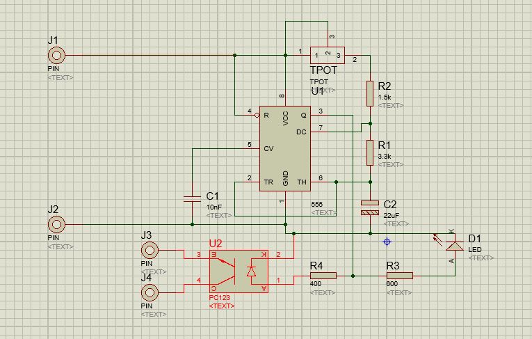The width and height of the screenshot is (532, 339).
Task: Click the D1 reference label text
Action: coord(475,239)
